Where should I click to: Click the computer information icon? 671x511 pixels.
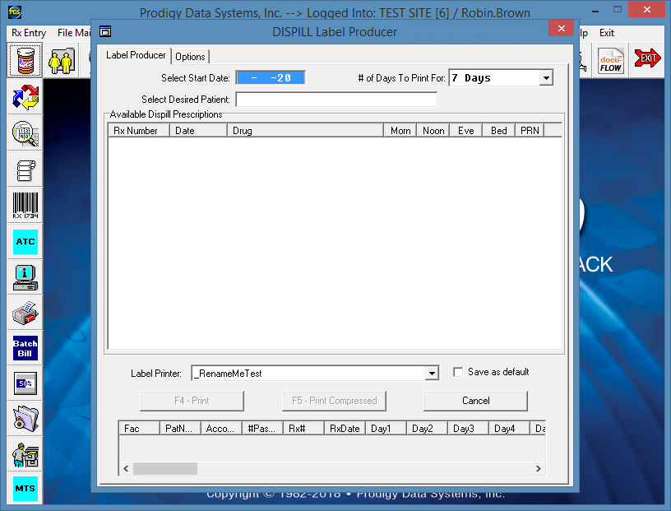tap(25, 277)
